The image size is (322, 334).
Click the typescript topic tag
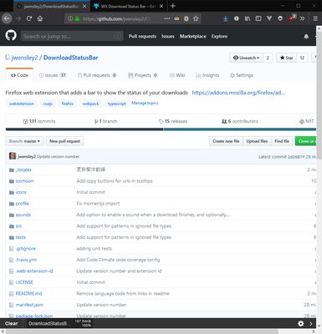tap(116, 104)
